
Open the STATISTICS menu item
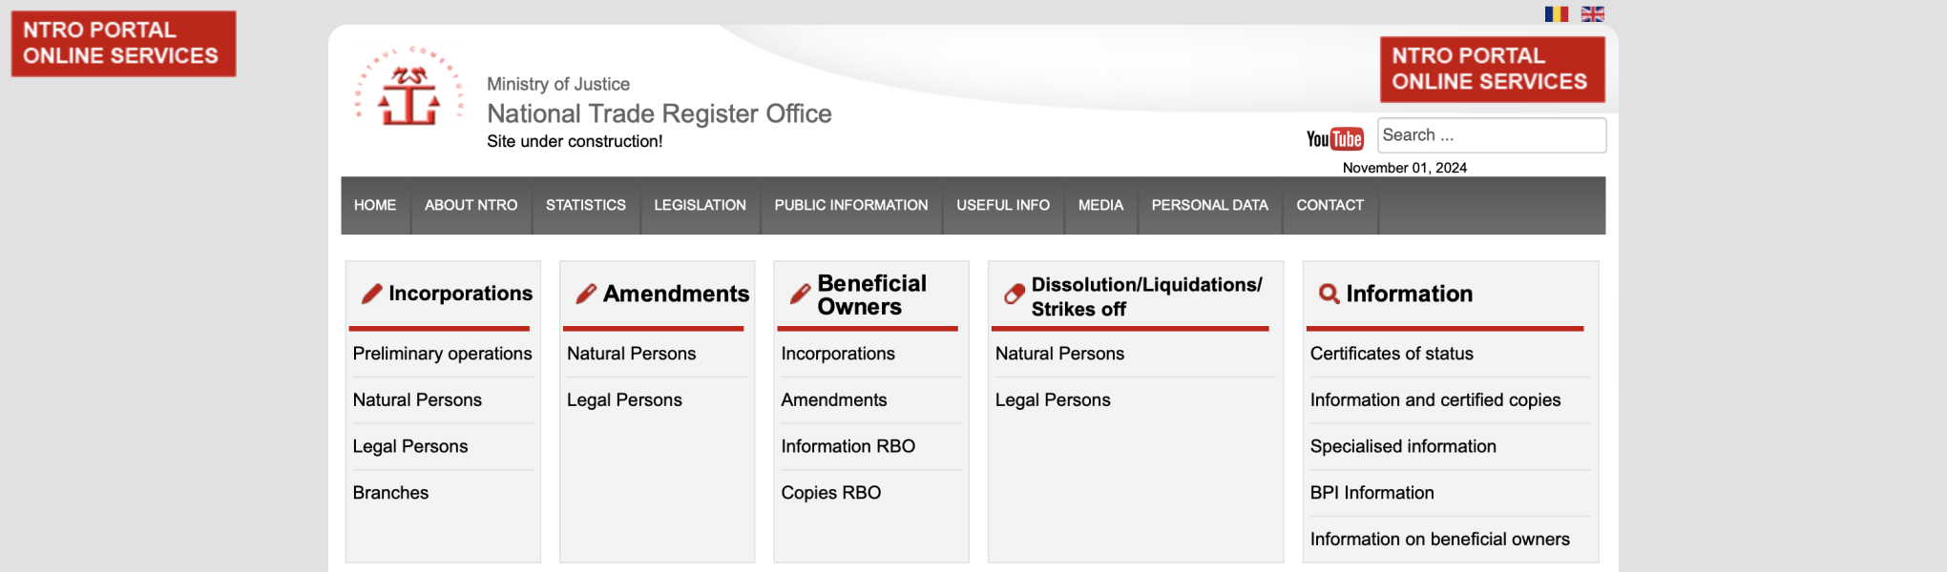click(585, 205)
